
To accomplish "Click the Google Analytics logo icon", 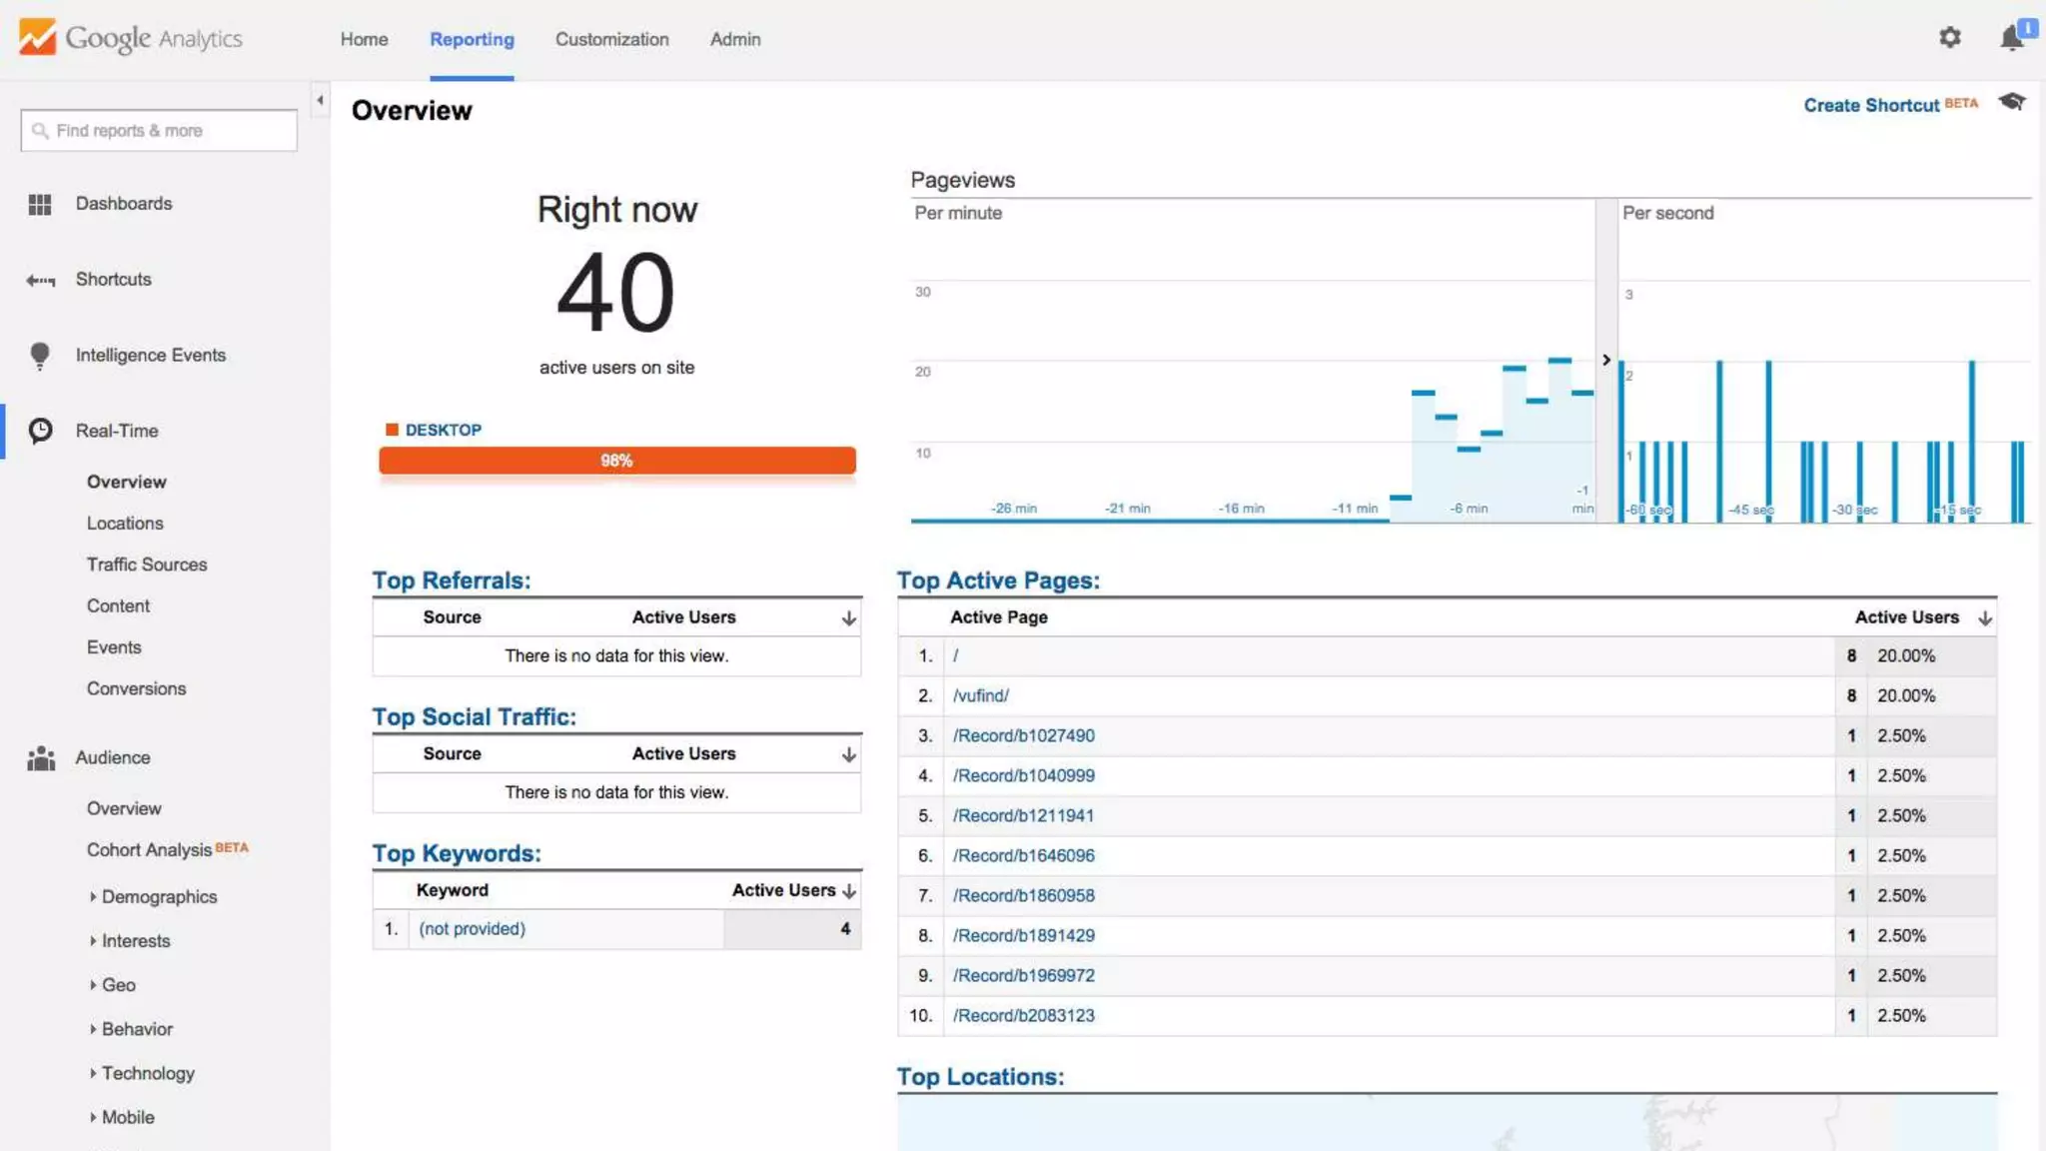I will [37, 37].
